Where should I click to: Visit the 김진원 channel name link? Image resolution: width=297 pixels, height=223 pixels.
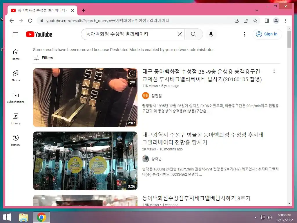coord(156,96)
